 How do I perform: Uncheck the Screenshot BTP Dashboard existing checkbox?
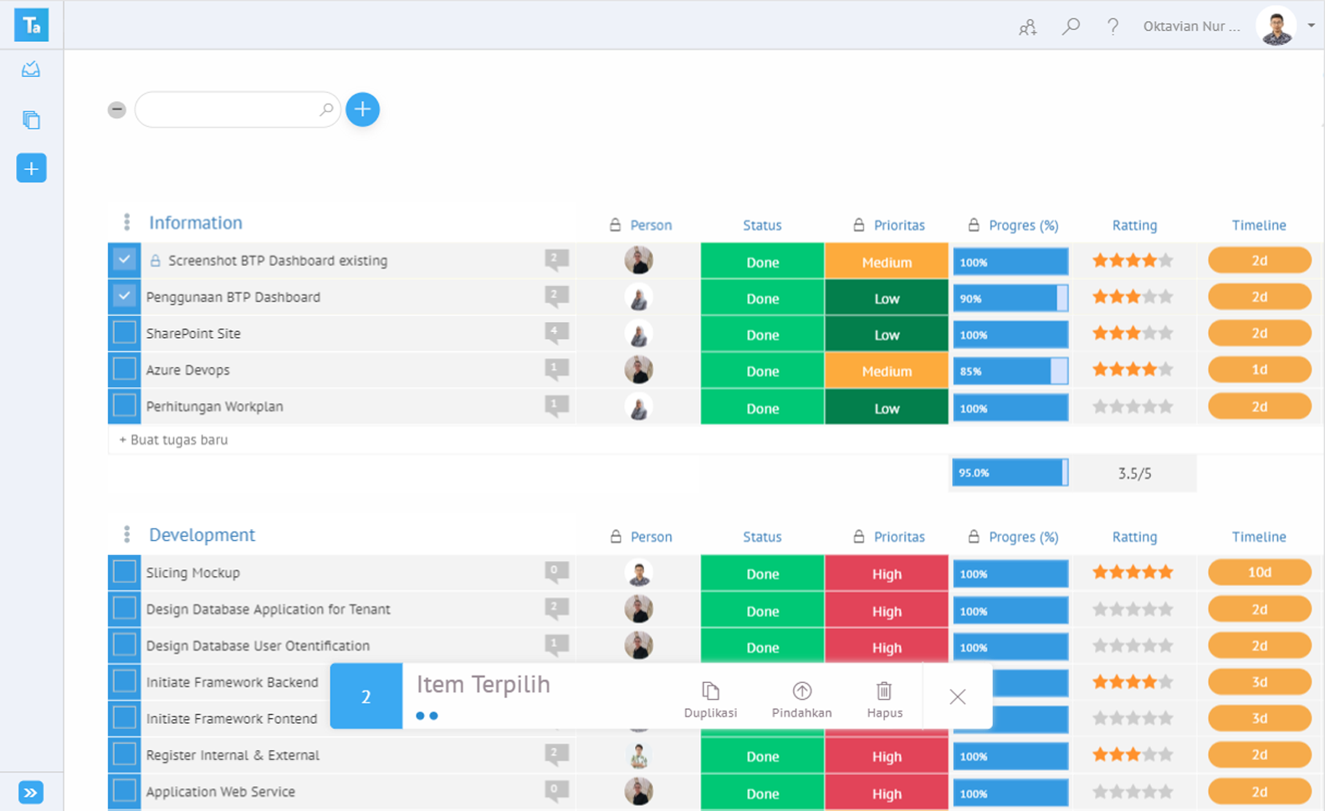coord(124,260)
